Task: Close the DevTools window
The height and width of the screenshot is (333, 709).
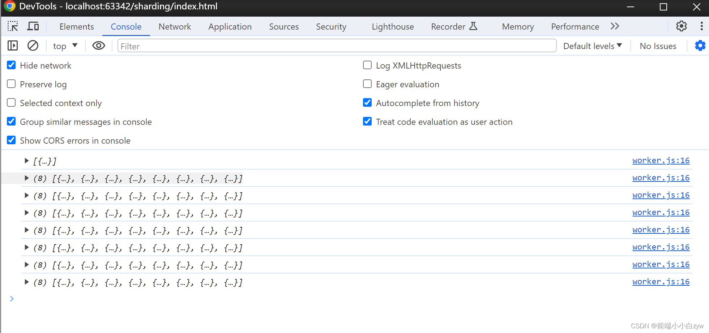Action: point(697,7)
